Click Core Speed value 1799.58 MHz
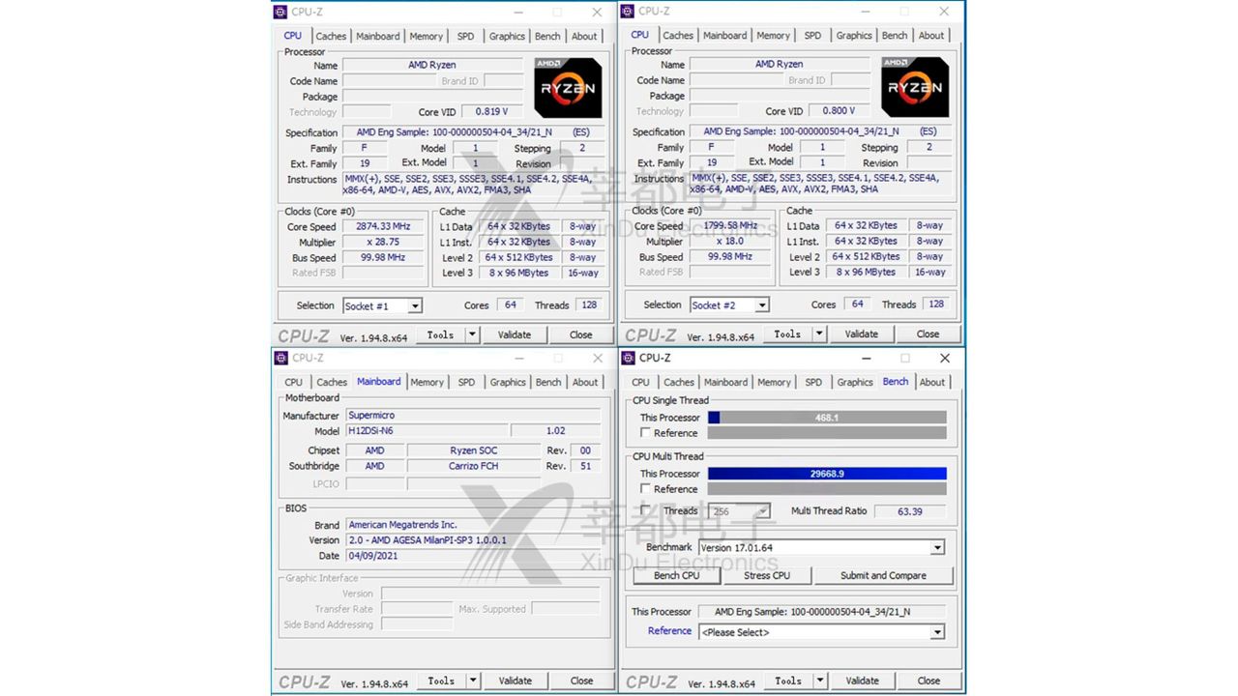Screen dimensions: 1238x696 click(x=732, y=225)
